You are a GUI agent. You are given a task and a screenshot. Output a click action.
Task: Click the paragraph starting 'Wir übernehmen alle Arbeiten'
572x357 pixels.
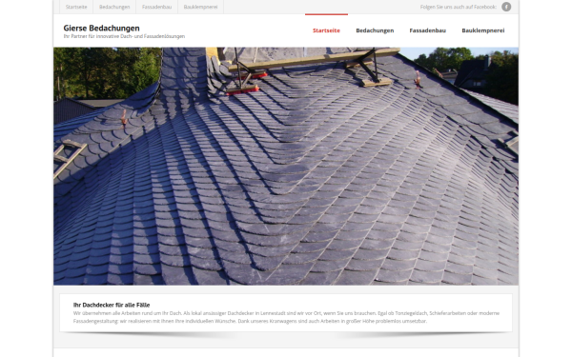click(x=286, y=317)
